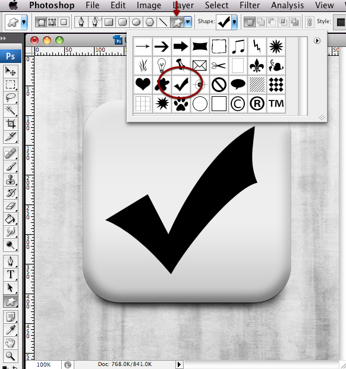The width and height of the screenshot is (346, 369).
Task: Select the Notes tool
Action: [10, 317]
